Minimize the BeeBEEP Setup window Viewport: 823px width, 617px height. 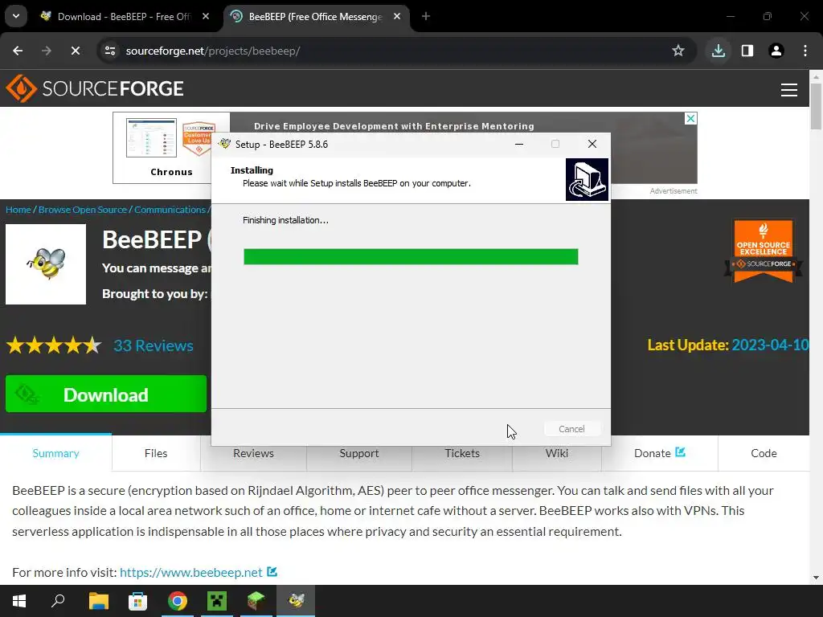(519, 144)
